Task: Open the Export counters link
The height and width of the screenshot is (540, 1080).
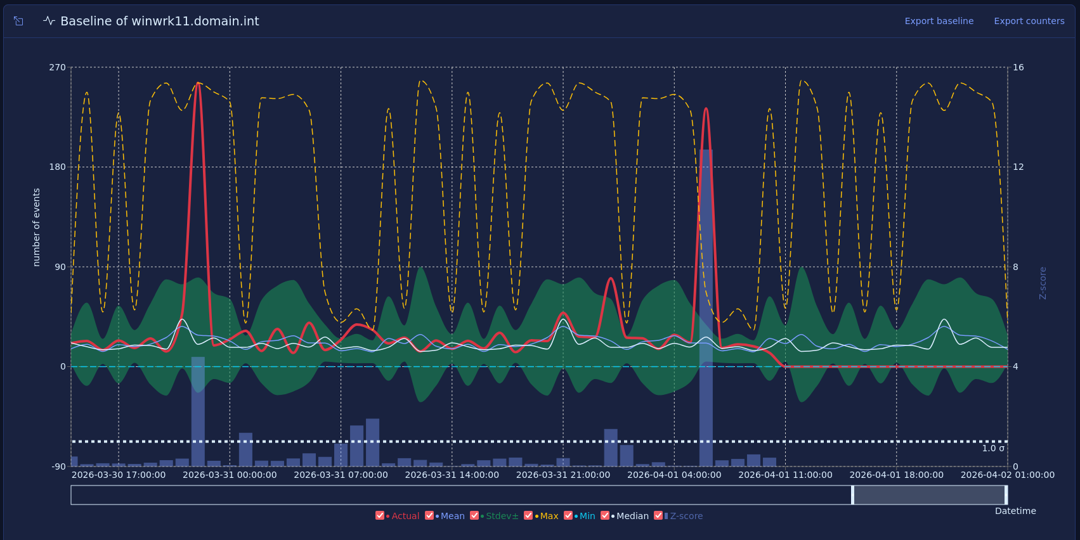Action: coord(1029,21)
